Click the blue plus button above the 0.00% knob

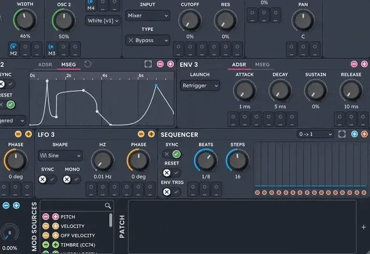16,205
